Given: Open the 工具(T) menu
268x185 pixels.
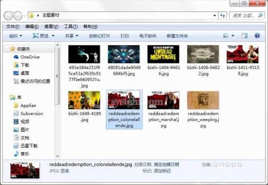Looking at the screenshot, I should pyautogui.click(x=71, y=26).
